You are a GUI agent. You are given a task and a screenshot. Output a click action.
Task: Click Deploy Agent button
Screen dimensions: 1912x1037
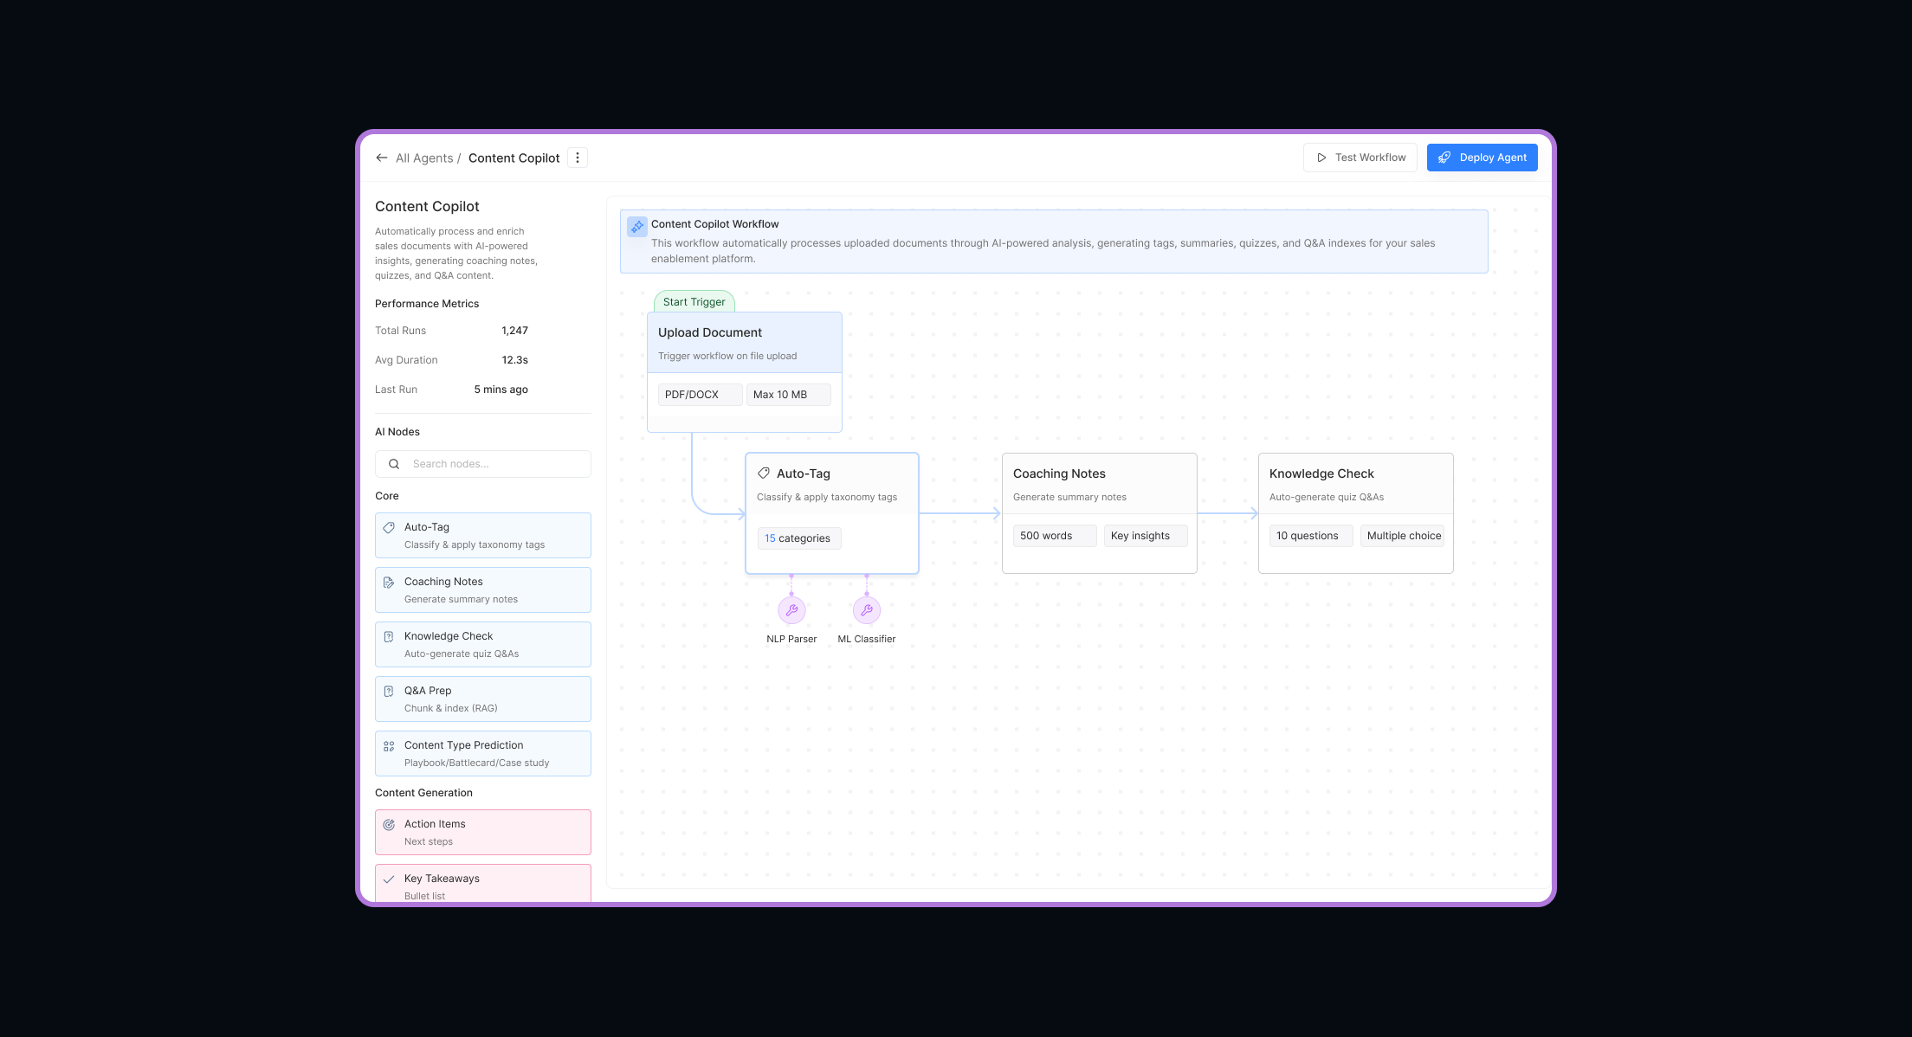[1482, 158]
